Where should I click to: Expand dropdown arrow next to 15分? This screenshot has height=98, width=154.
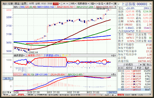(59, 4)
